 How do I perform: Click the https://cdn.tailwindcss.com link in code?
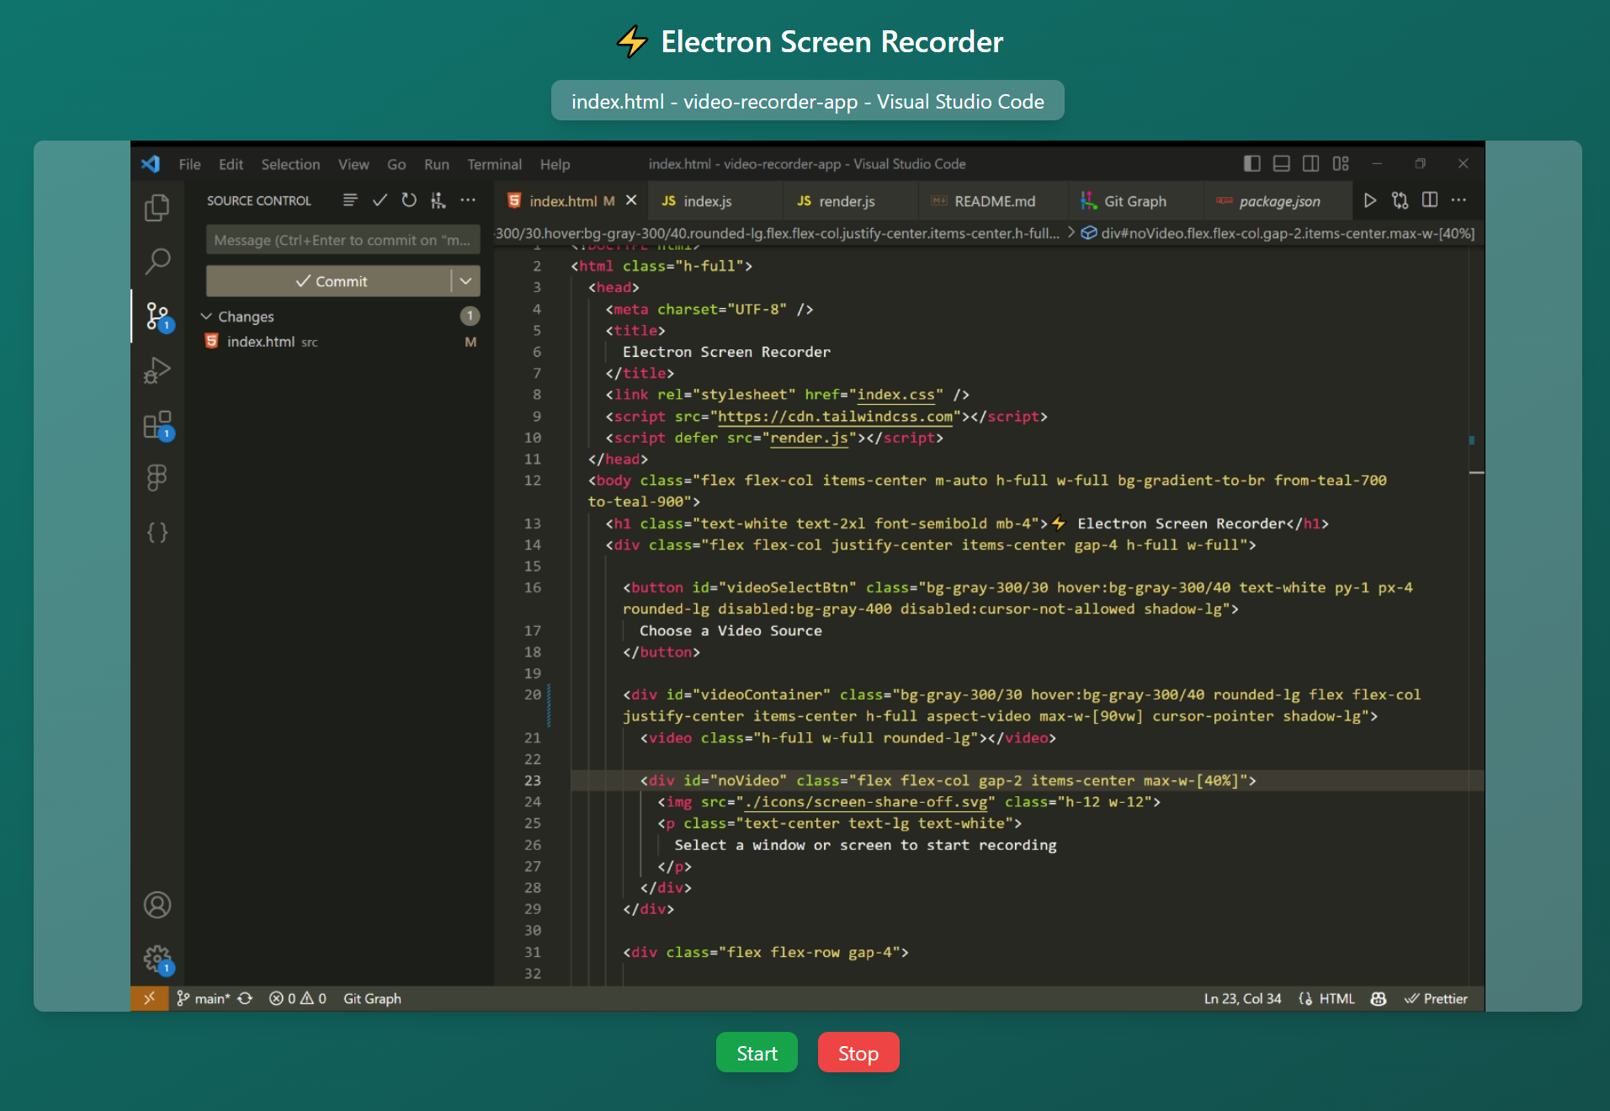pos(835,417)
